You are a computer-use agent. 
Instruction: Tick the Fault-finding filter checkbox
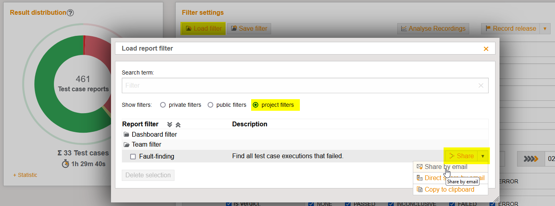[133, 157]
